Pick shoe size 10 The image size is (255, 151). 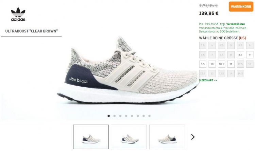pos(212,64)
